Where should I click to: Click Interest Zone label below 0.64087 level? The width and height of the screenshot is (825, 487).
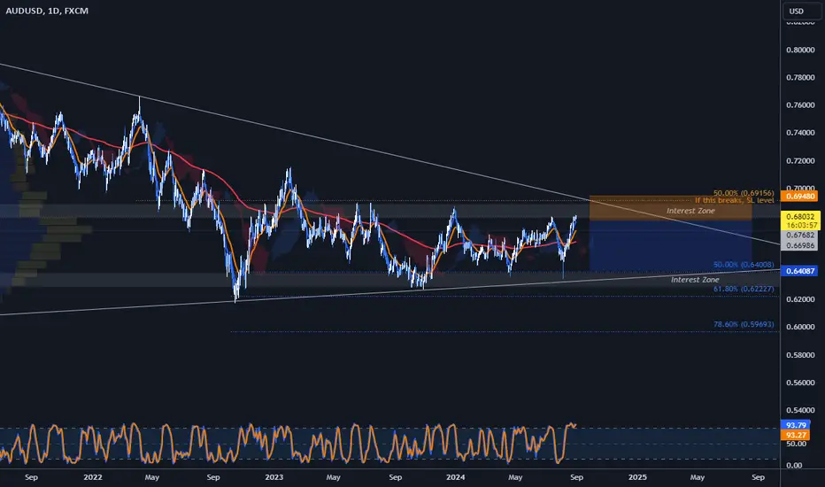click(695, 280)
